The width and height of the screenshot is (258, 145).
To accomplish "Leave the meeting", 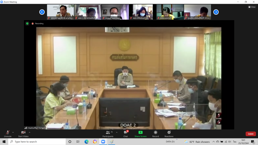I will [x=251, y=134].
